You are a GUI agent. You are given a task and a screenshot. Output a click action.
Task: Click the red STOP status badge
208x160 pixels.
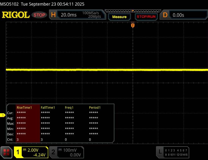point(40,15)
